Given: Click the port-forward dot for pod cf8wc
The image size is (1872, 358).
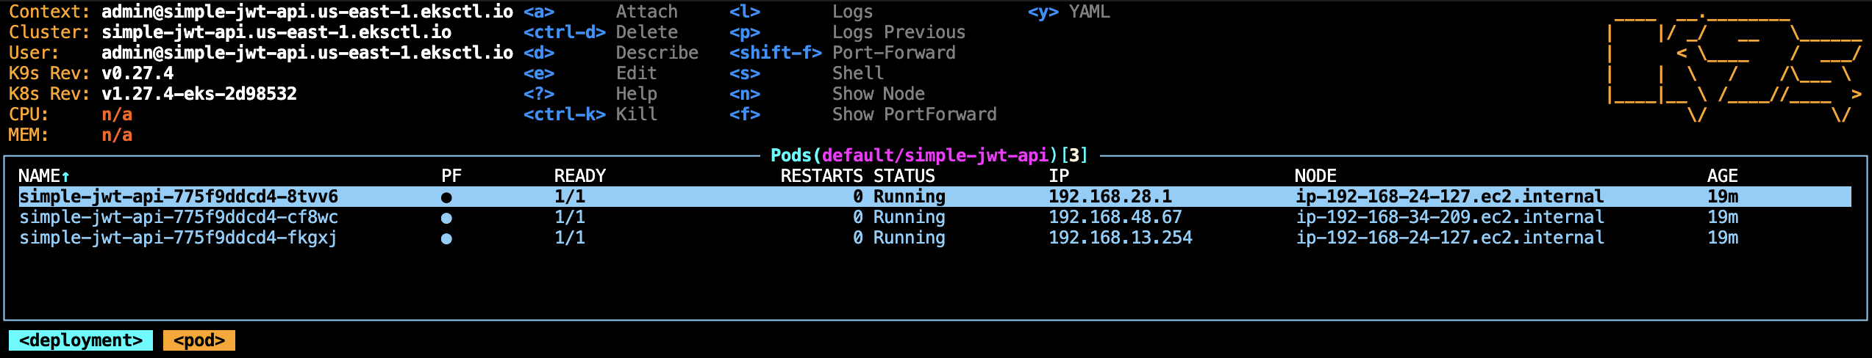Looking at the screenshot, I should pos(446,218).
